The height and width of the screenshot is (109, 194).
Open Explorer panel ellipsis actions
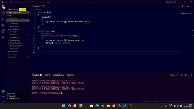click(x=27, y=6)
